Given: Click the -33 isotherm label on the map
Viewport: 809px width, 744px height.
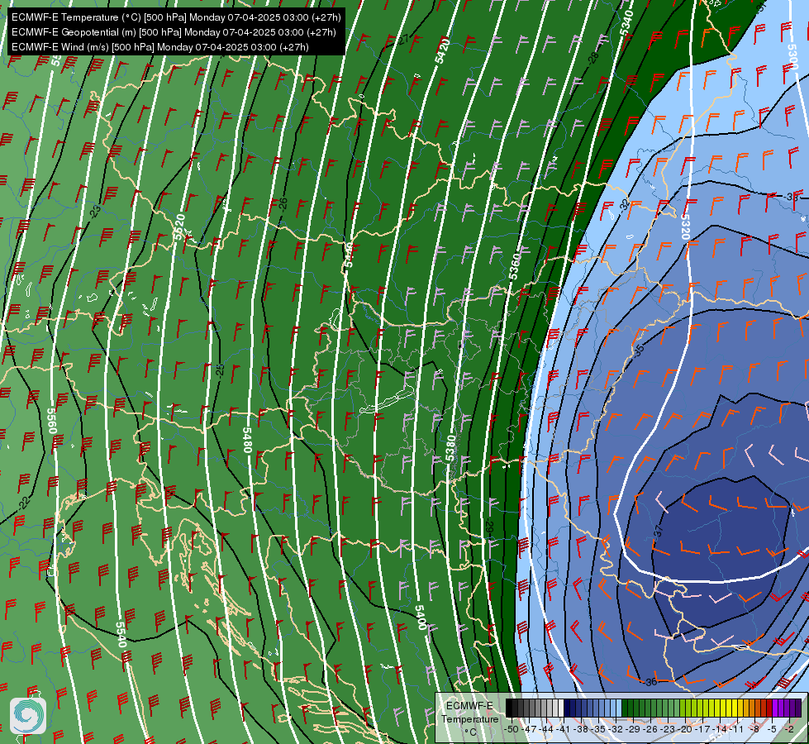Looking at the screenshot, I should [x=791, y=197].
